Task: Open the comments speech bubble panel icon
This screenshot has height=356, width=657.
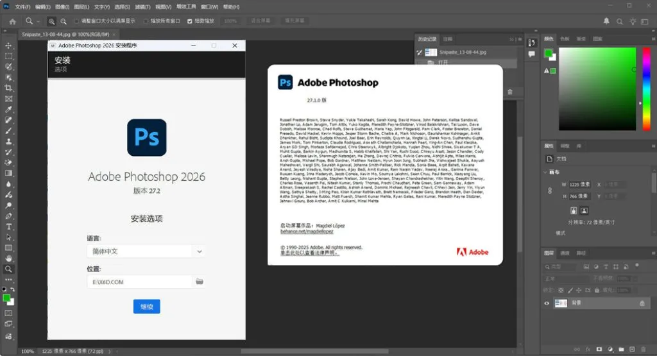Action: [x=531, y=54]
